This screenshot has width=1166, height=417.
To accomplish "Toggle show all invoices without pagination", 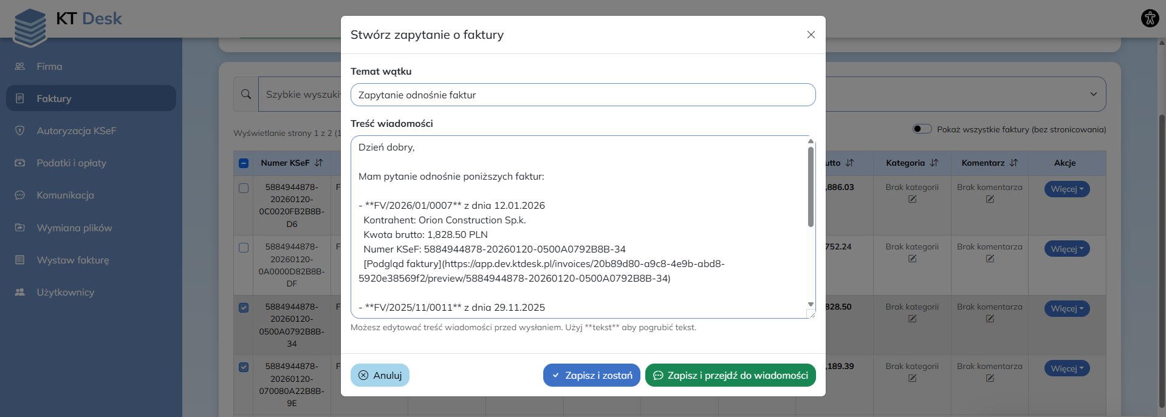I will coord(922,129).
